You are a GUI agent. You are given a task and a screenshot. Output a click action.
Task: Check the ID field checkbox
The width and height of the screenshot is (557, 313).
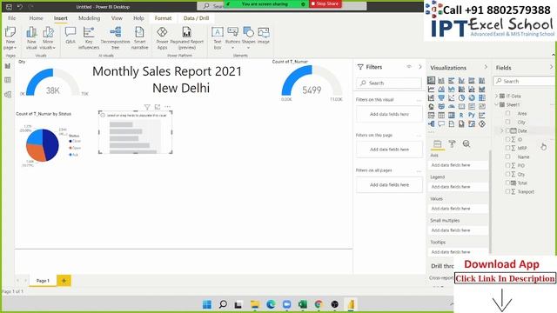507,139
